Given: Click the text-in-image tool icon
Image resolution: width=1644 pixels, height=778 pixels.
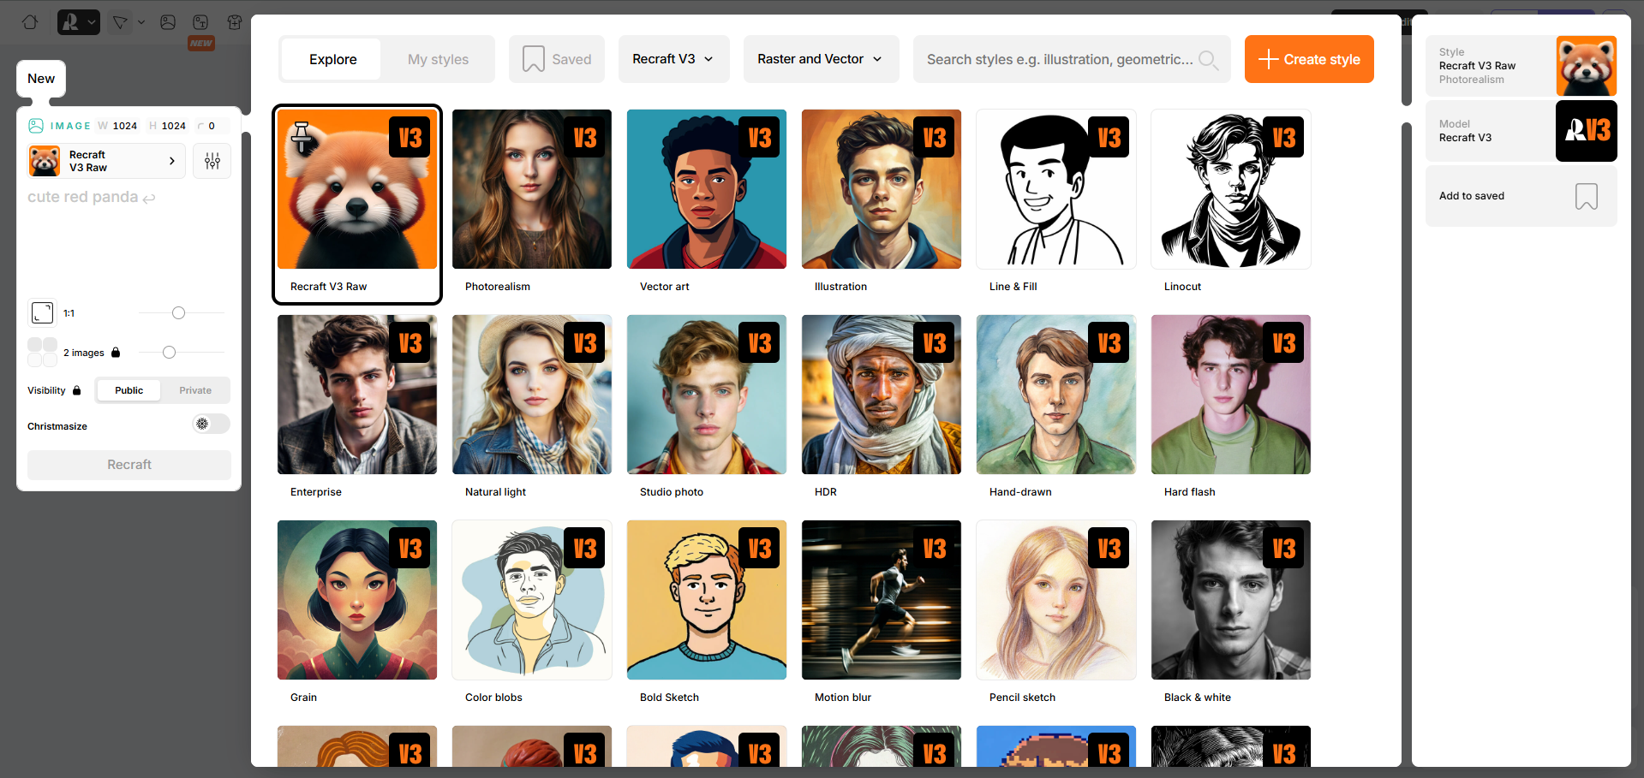Looking at the screenshot, I should pos(200,22).
